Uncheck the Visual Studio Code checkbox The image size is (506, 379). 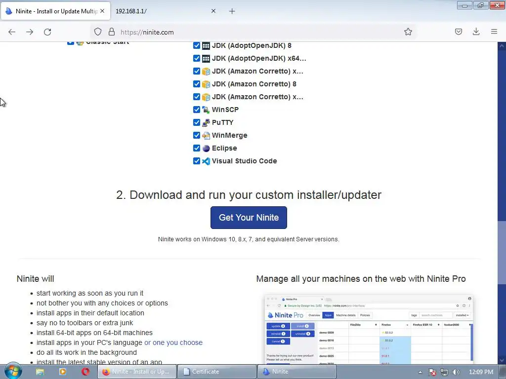[x=197, y=161]
